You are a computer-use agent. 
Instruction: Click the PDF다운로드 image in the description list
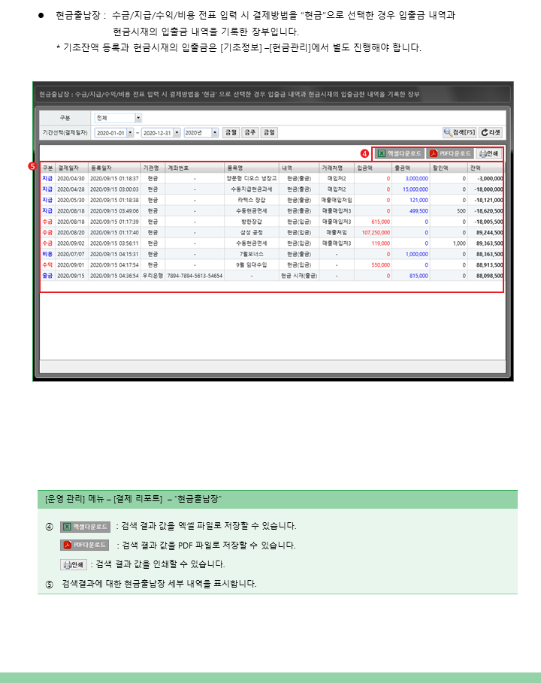coord(84,545)
